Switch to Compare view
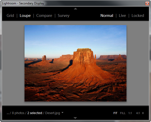 coord(44,16)
